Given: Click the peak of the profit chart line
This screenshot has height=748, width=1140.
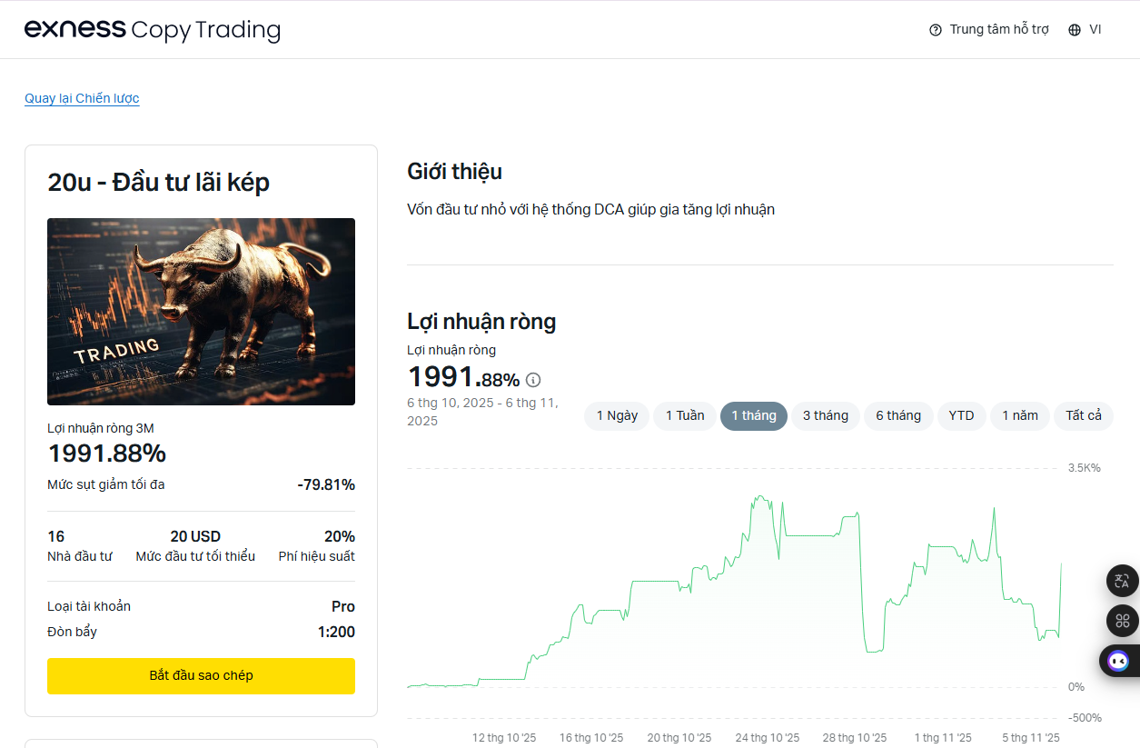Looking at the screenshot, I should [759, 494].
